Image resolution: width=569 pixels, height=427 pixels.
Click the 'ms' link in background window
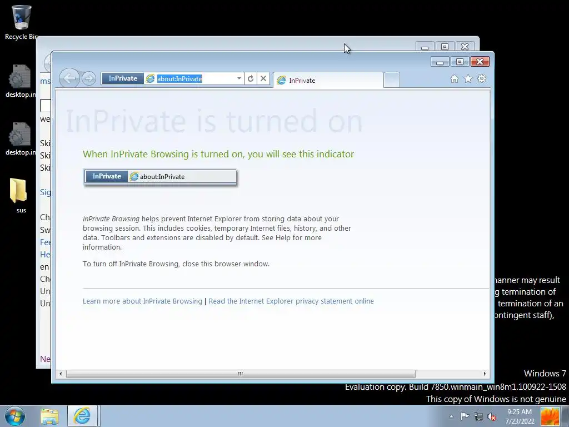(46, 81)
